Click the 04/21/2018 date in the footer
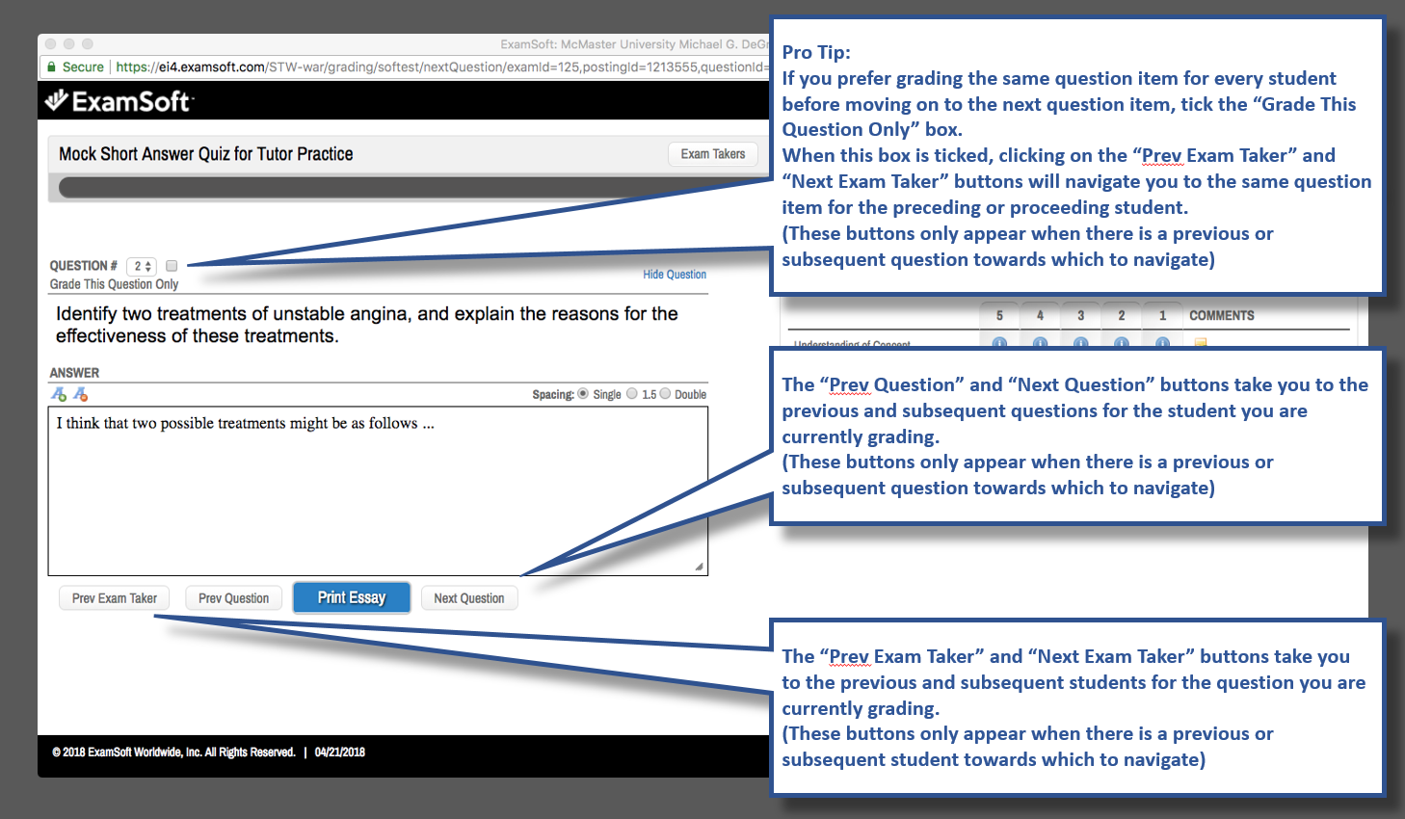This screenshot has width=1405, height=819. 340,753
